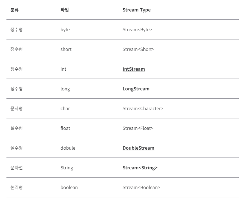Click the 'char' type cell
Image resolution: width=242 pixels, height=202 pixels.
[x=65, y=109]
